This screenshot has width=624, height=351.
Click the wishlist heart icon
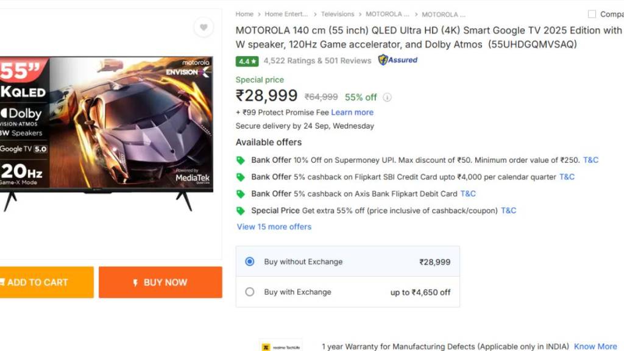(x=204, y=27)
